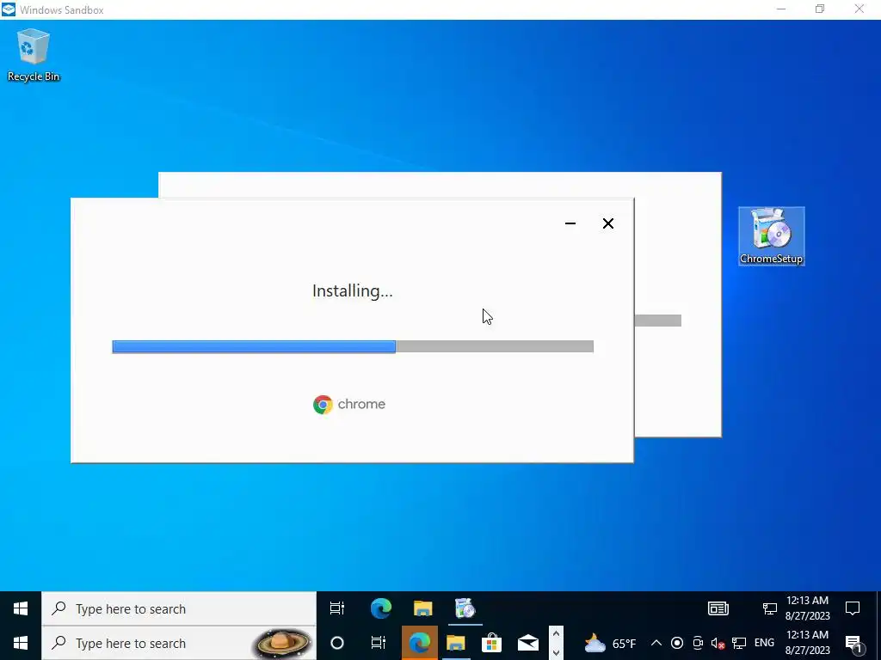Launch Microsoft Edge from the lower taskbar
This screenshot has width=881, height=660.
pyautogui.click(x=419, y=643)
